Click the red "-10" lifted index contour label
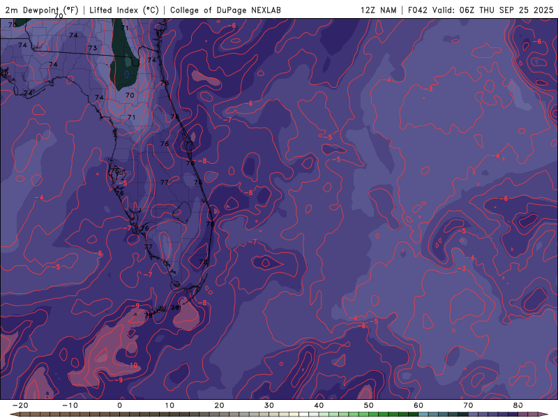Image resolution: width=558 pixels, height=418 pixels. coord(132,365)
